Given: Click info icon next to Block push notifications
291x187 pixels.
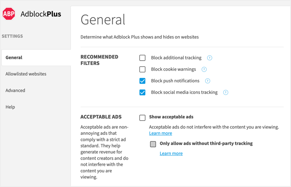Looking at the screenshot, I should pos(208,81).
